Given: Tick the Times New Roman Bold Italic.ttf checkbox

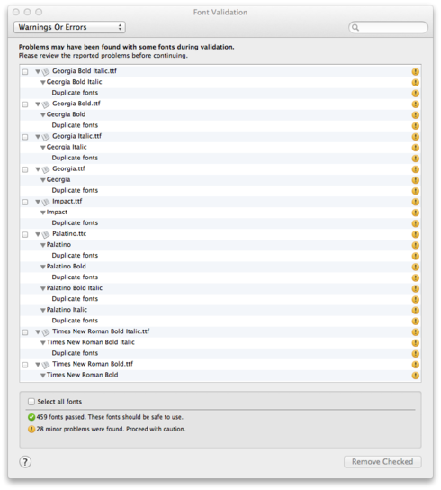Looking at the screenshot, I should pyautogui.click(x=25, y=332).
